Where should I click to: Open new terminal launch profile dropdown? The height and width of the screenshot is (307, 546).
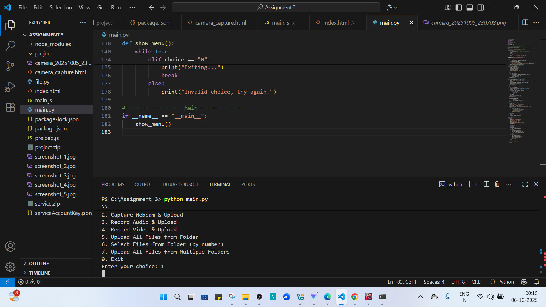click(477, 184)
